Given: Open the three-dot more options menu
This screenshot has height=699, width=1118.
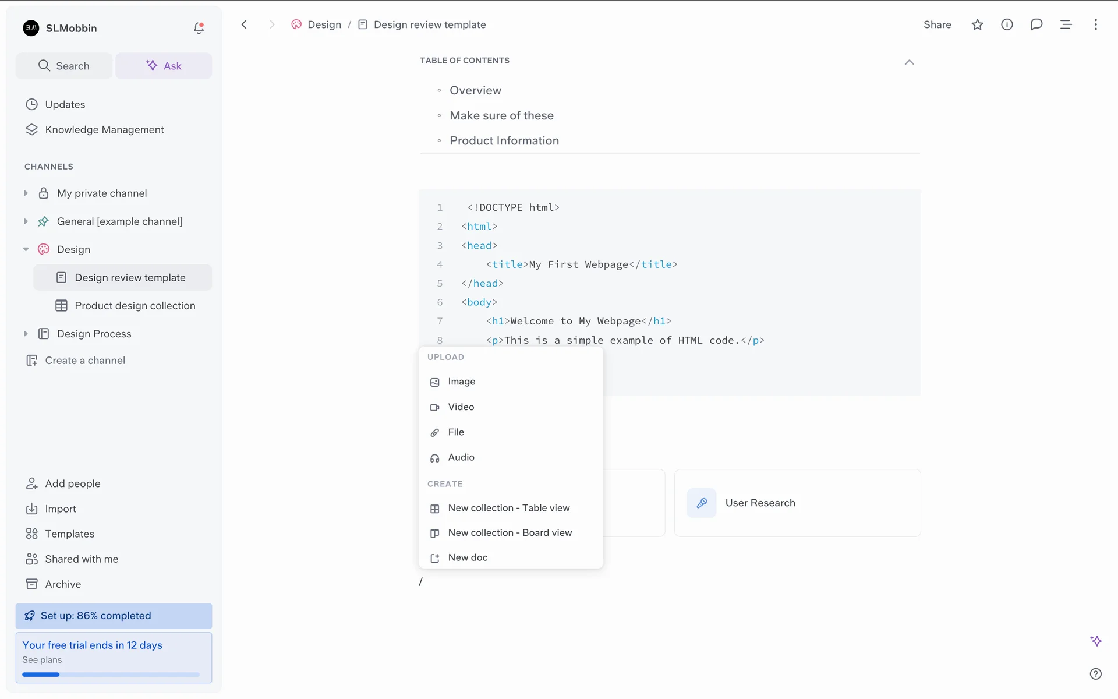Looking at the screenshot, I should [1095, 24].
